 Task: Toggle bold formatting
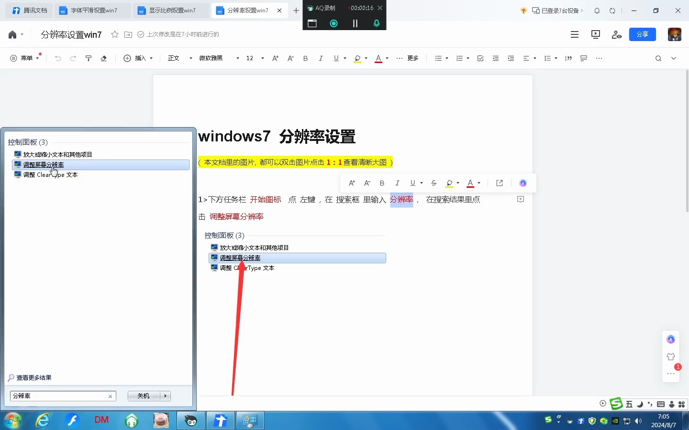305,58
